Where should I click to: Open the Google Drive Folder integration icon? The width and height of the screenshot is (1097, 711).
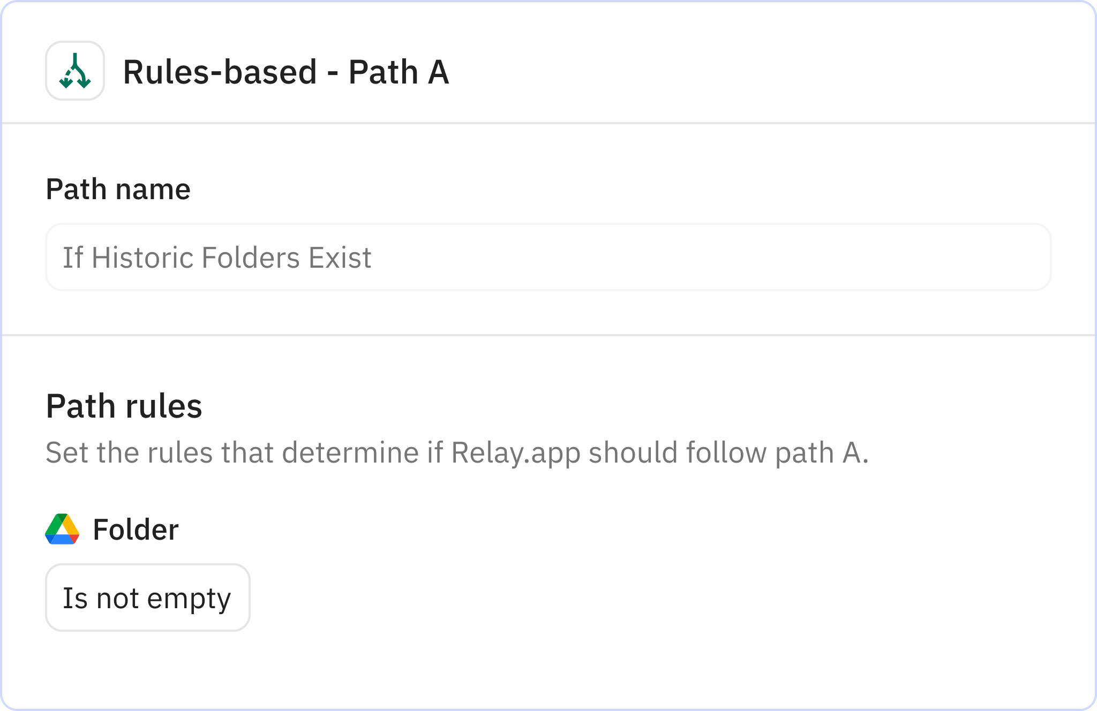62,529
